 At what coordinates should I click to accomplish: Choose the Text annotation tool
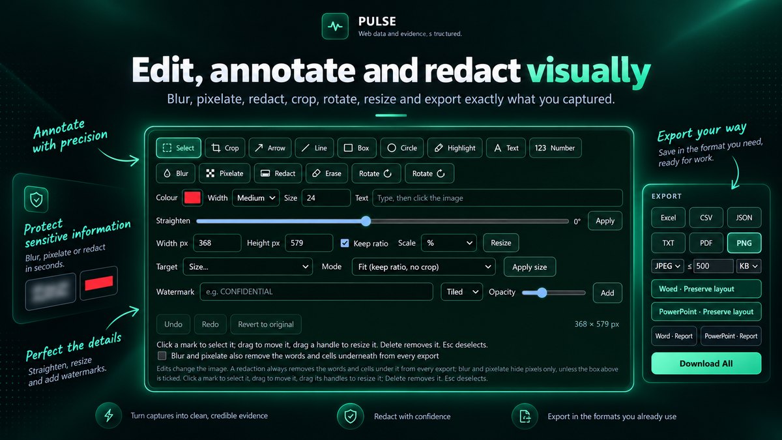506,148
